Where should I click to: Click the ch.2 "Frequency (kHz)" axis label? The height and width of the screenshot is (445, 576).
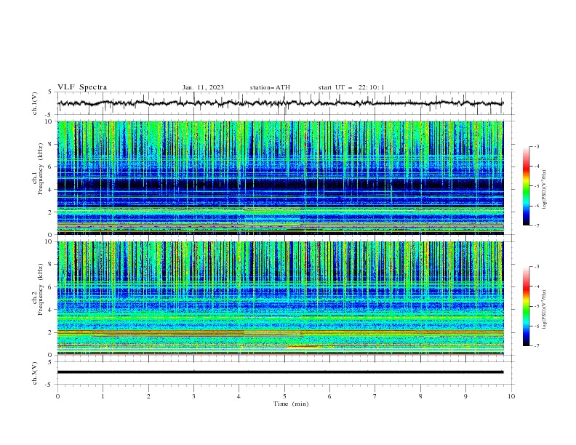click(x=41, y=289)
